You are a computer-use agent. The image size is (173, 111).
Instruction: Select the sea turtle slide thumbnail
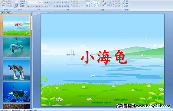(16, 92)
